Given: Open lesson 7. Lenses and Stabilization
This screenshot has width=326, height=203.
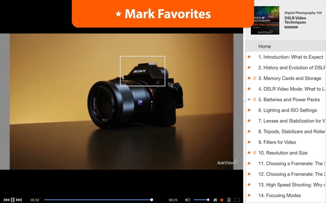Looking at the screenshot, I should pos(292,121).
